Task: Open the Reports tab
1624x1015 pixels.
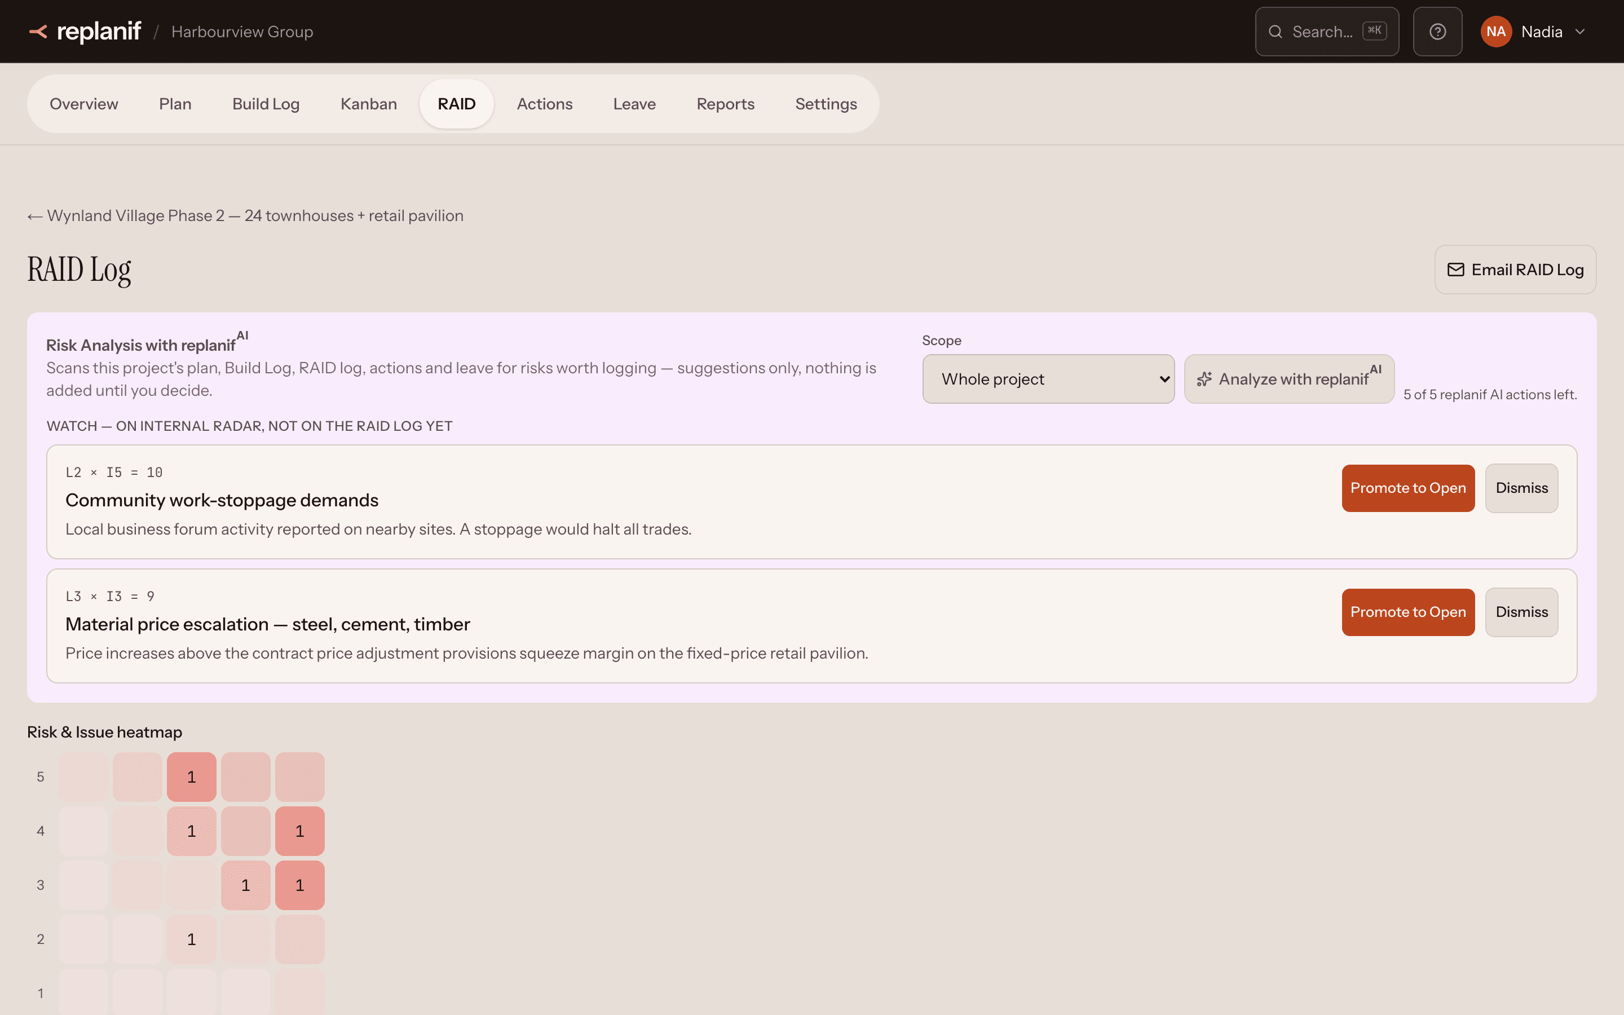Action: [725, 104]
